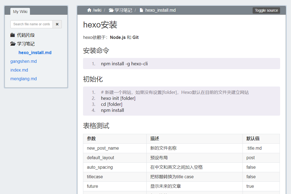Click the npm install -g hexo-cli line

coord(124,64)
